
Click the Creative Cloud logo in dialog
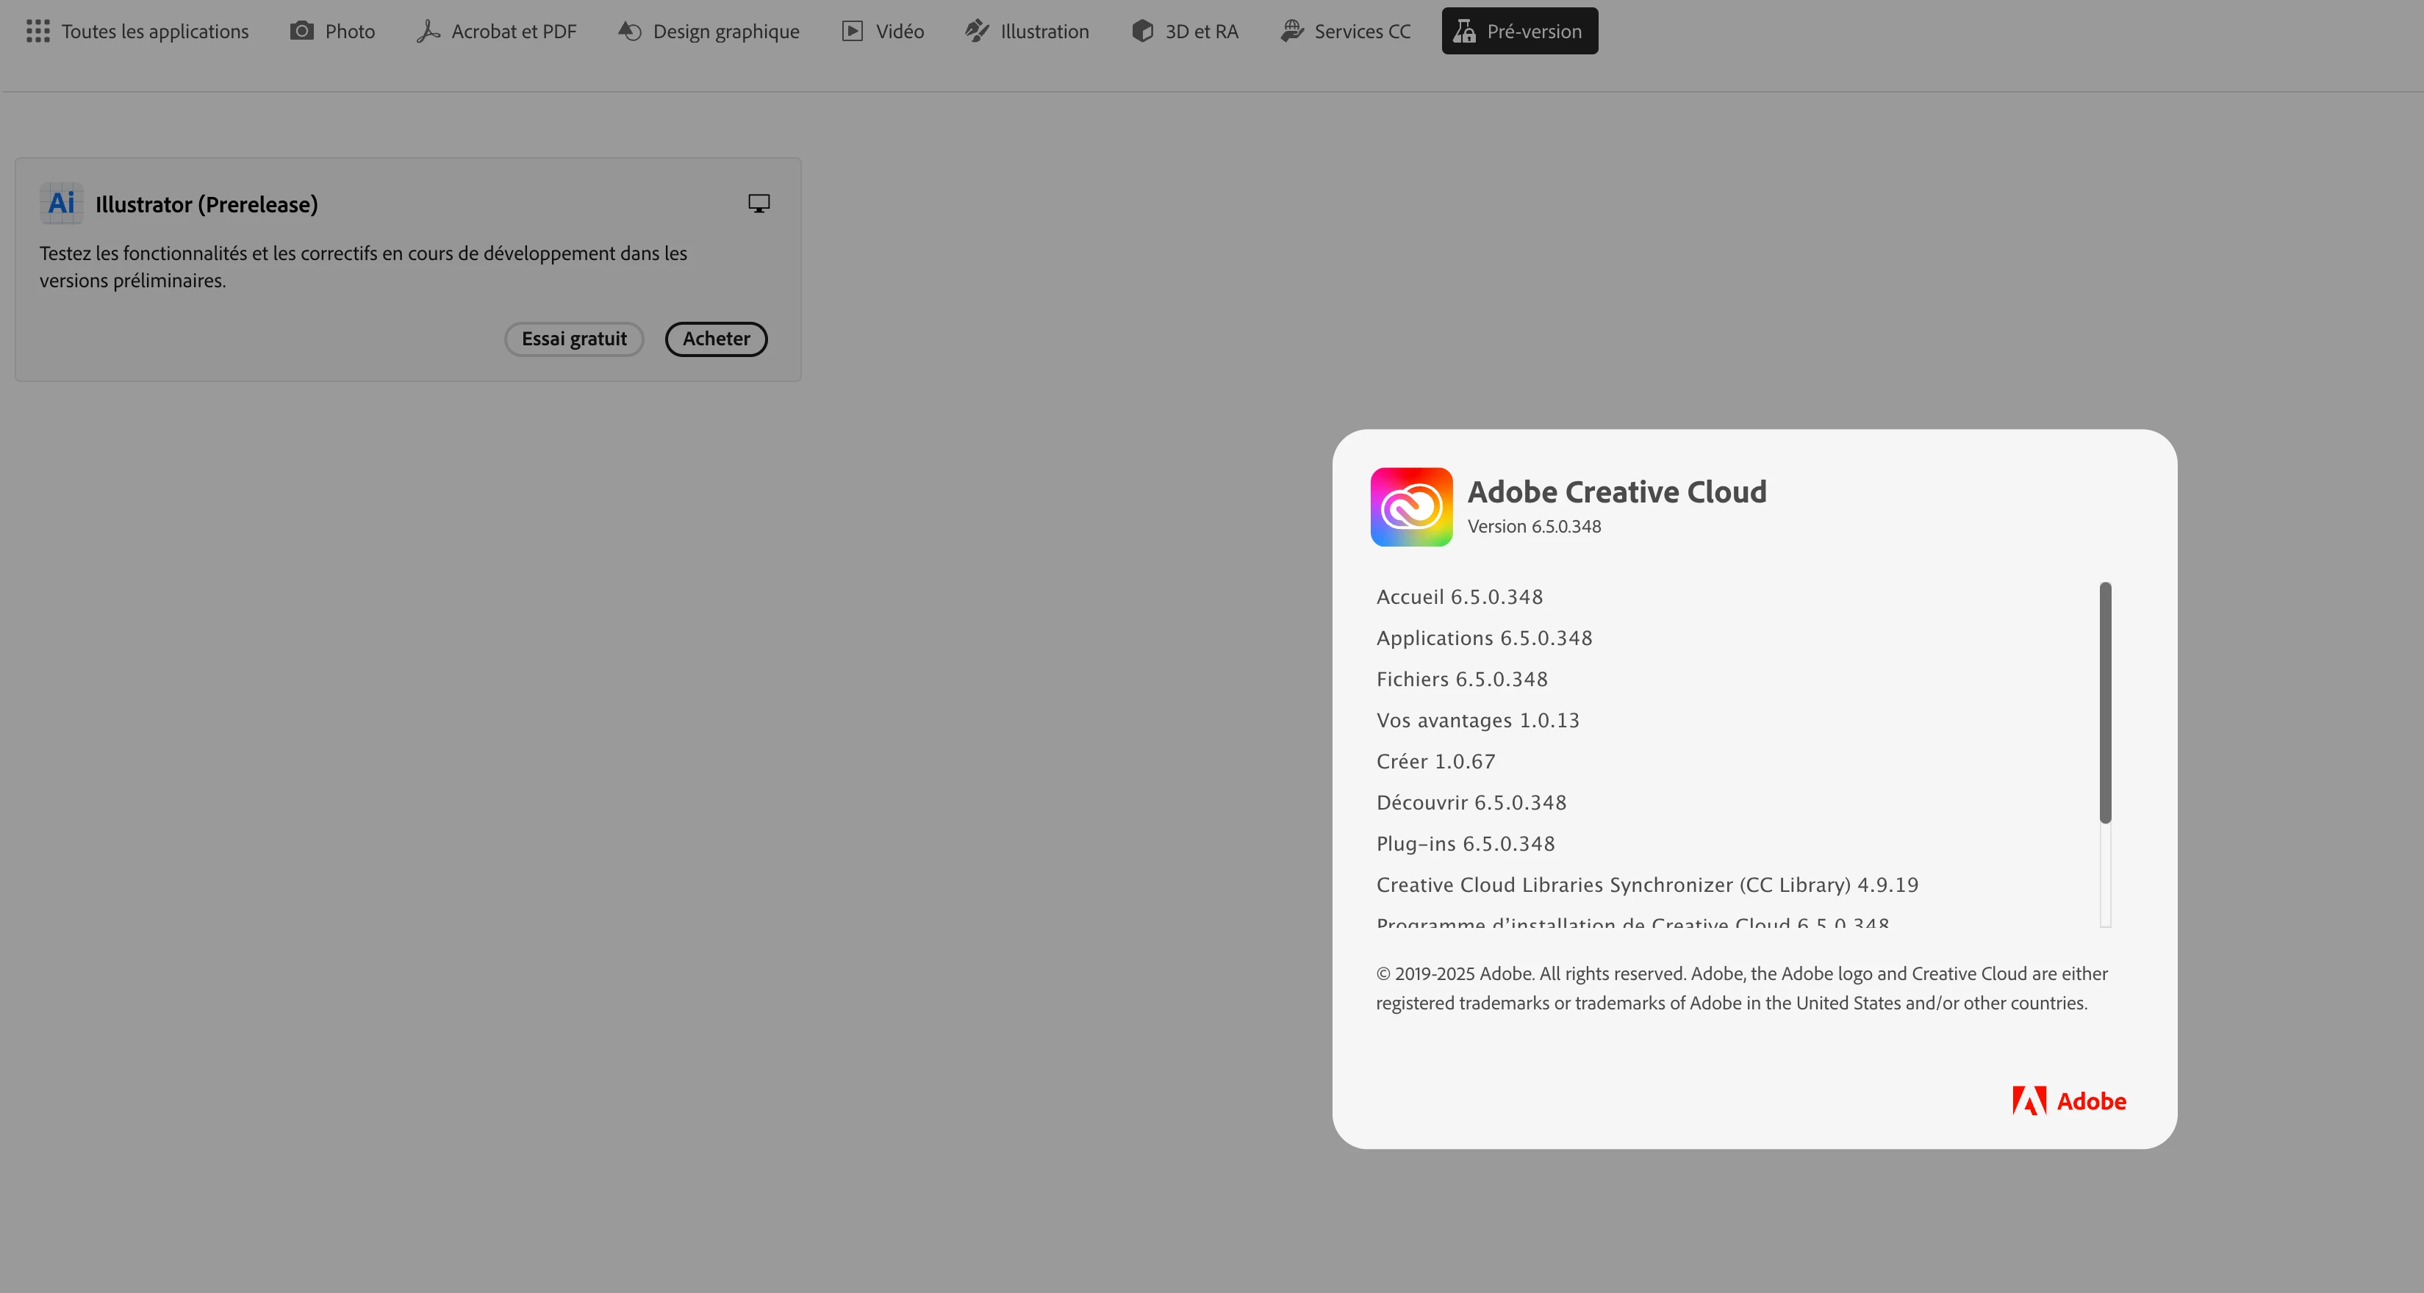tap(1410, 507)
